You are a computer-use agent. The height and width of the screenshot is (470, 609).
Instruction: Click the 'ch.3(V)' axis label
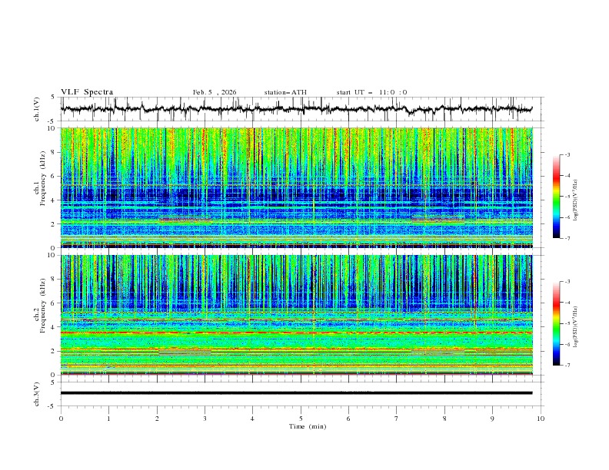coord(37,394)
